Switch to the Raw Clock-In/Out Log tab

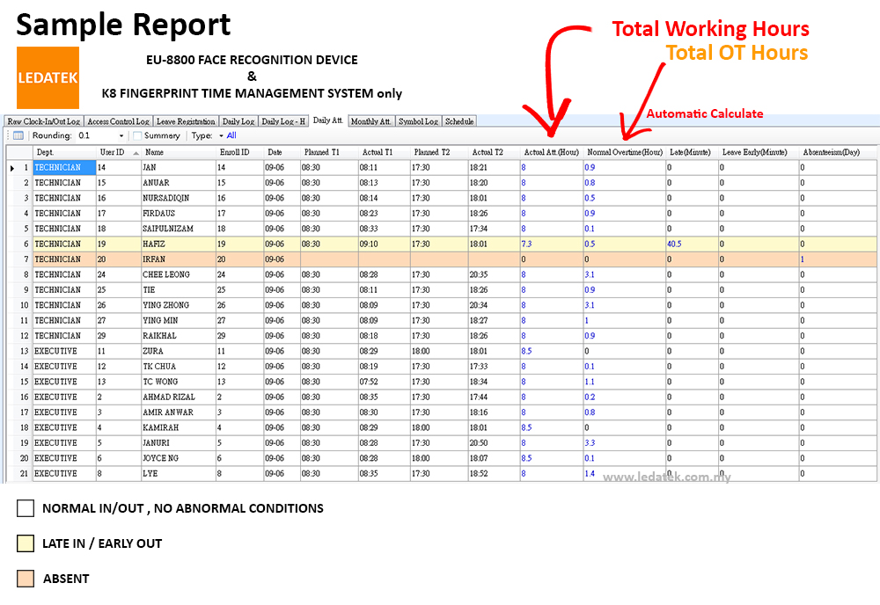click(44, 121)
